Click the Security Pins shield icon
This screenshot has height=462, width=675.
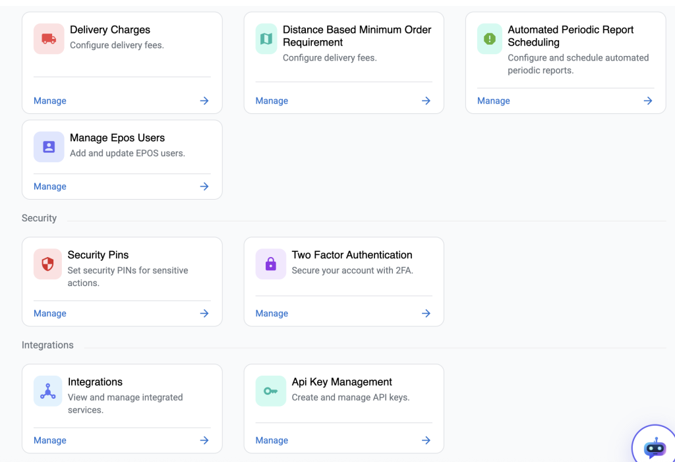pyautogui.click(x=47, y=264)
